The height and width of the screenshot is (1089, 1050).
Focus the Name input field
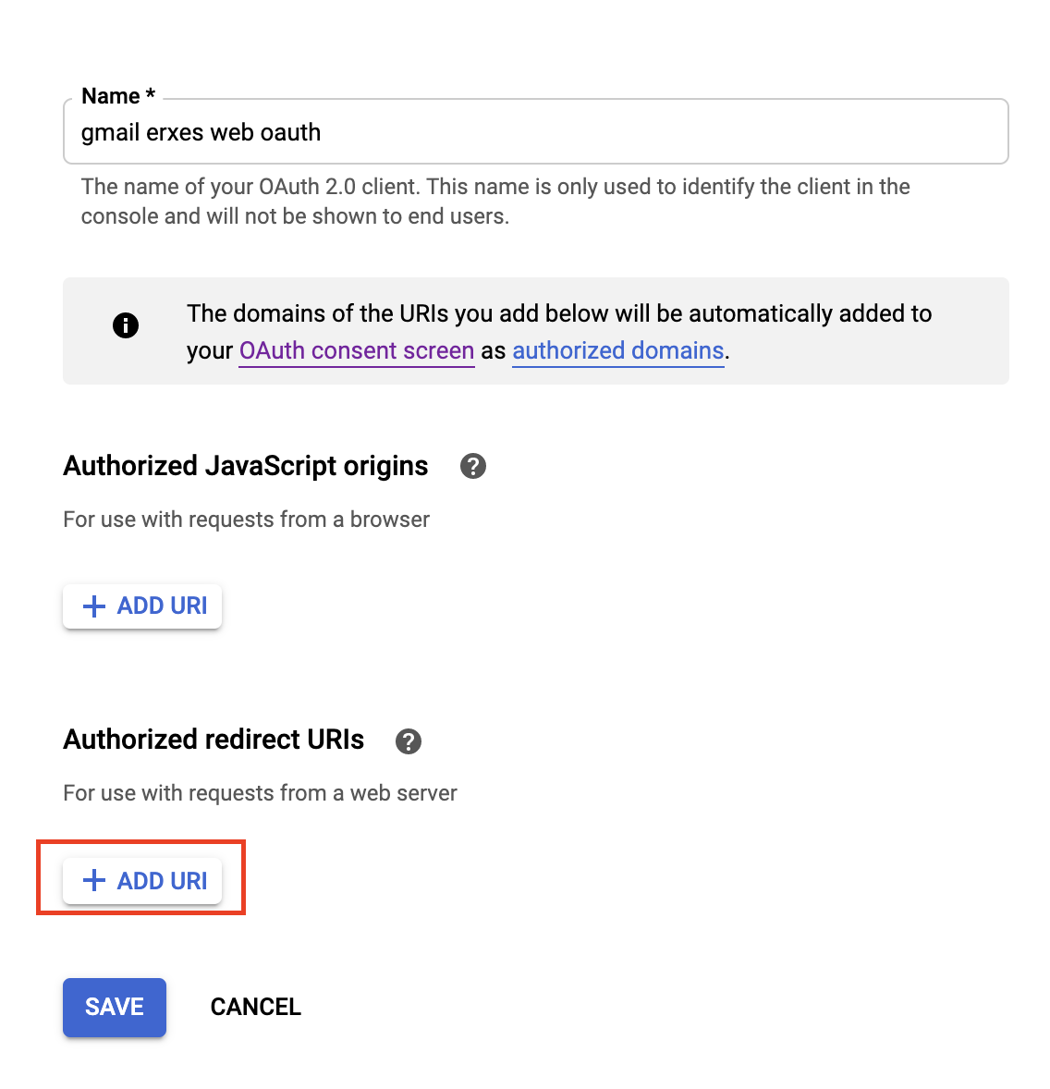click(x=647, y=132)
